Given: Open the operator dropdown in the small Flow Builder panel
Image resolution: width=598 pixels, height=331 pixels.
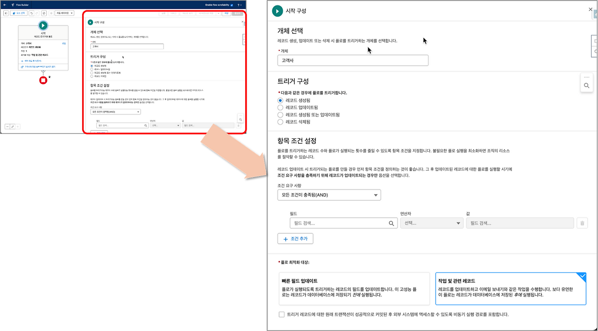Looking at the screenshot, I should (x=165, y=125).
